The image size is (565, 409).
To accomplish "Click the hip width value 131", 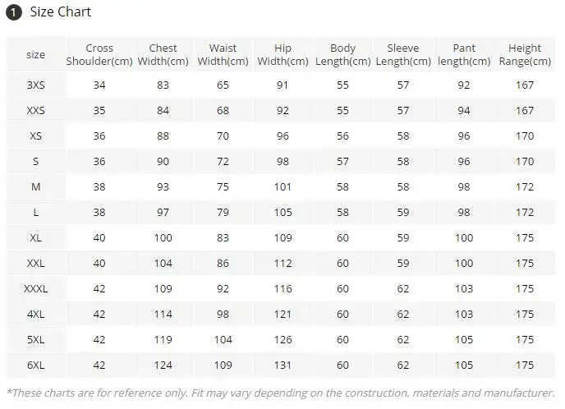I will [x=282, y=365].
